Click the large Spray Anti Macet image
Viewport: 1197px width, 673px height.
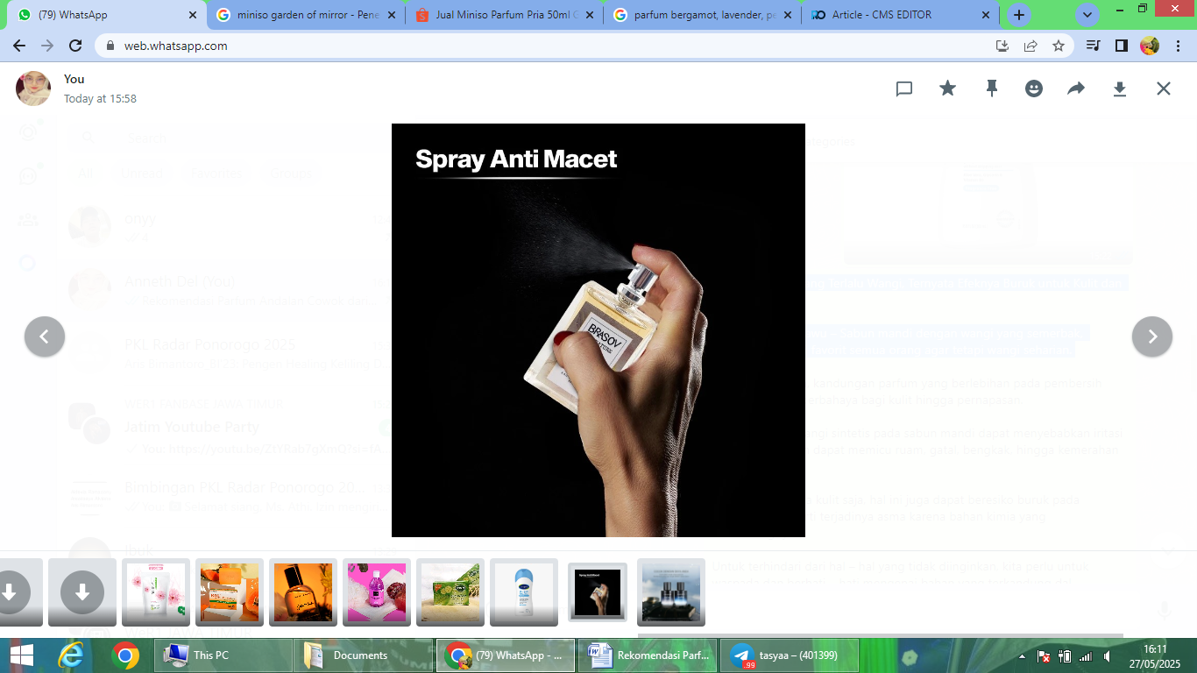598,330
